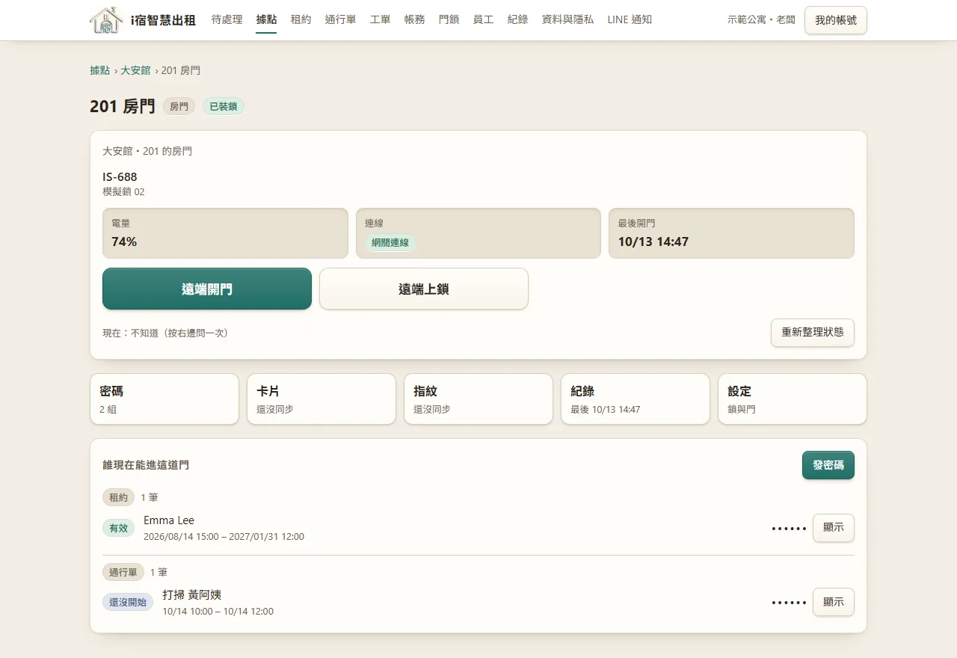Open the 門鎖 navigation item

click(449, 19)
